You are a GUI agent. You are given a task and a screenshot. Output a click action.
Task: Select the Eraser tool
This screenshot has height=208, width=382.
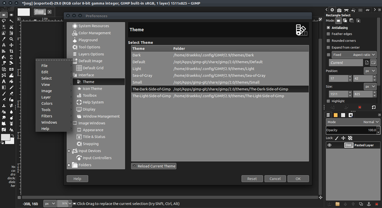click(11, 93)
